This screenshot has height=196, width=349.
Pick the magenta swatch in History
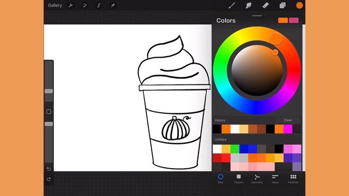click(288, 129)
